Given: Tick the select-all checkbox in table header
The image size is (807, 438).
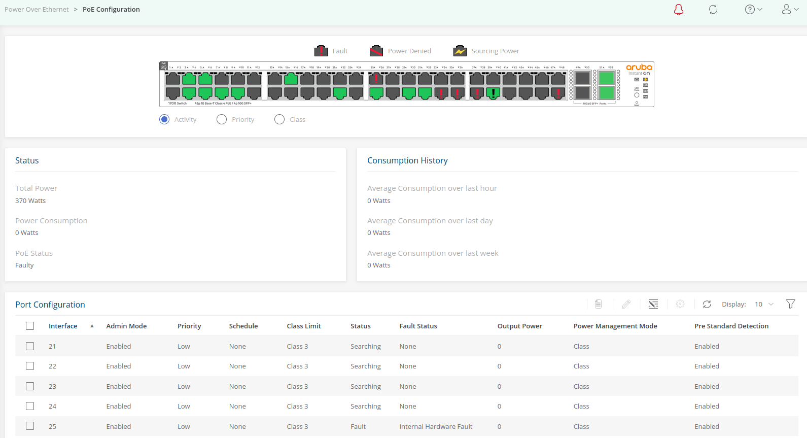Looking at the screenshot, I should [30, 326].
